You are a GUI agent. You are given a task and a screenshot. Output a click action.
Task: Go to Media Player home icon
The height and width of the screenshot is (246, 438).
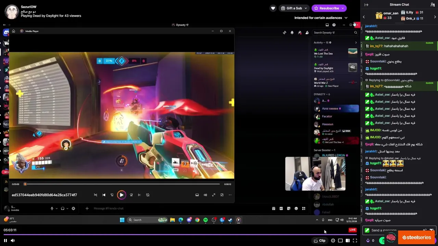click(13, 31)
